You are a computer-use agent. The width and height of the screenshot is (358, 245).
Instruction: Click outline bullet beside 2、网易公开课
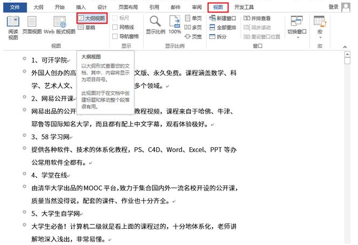tap(24, 97)
